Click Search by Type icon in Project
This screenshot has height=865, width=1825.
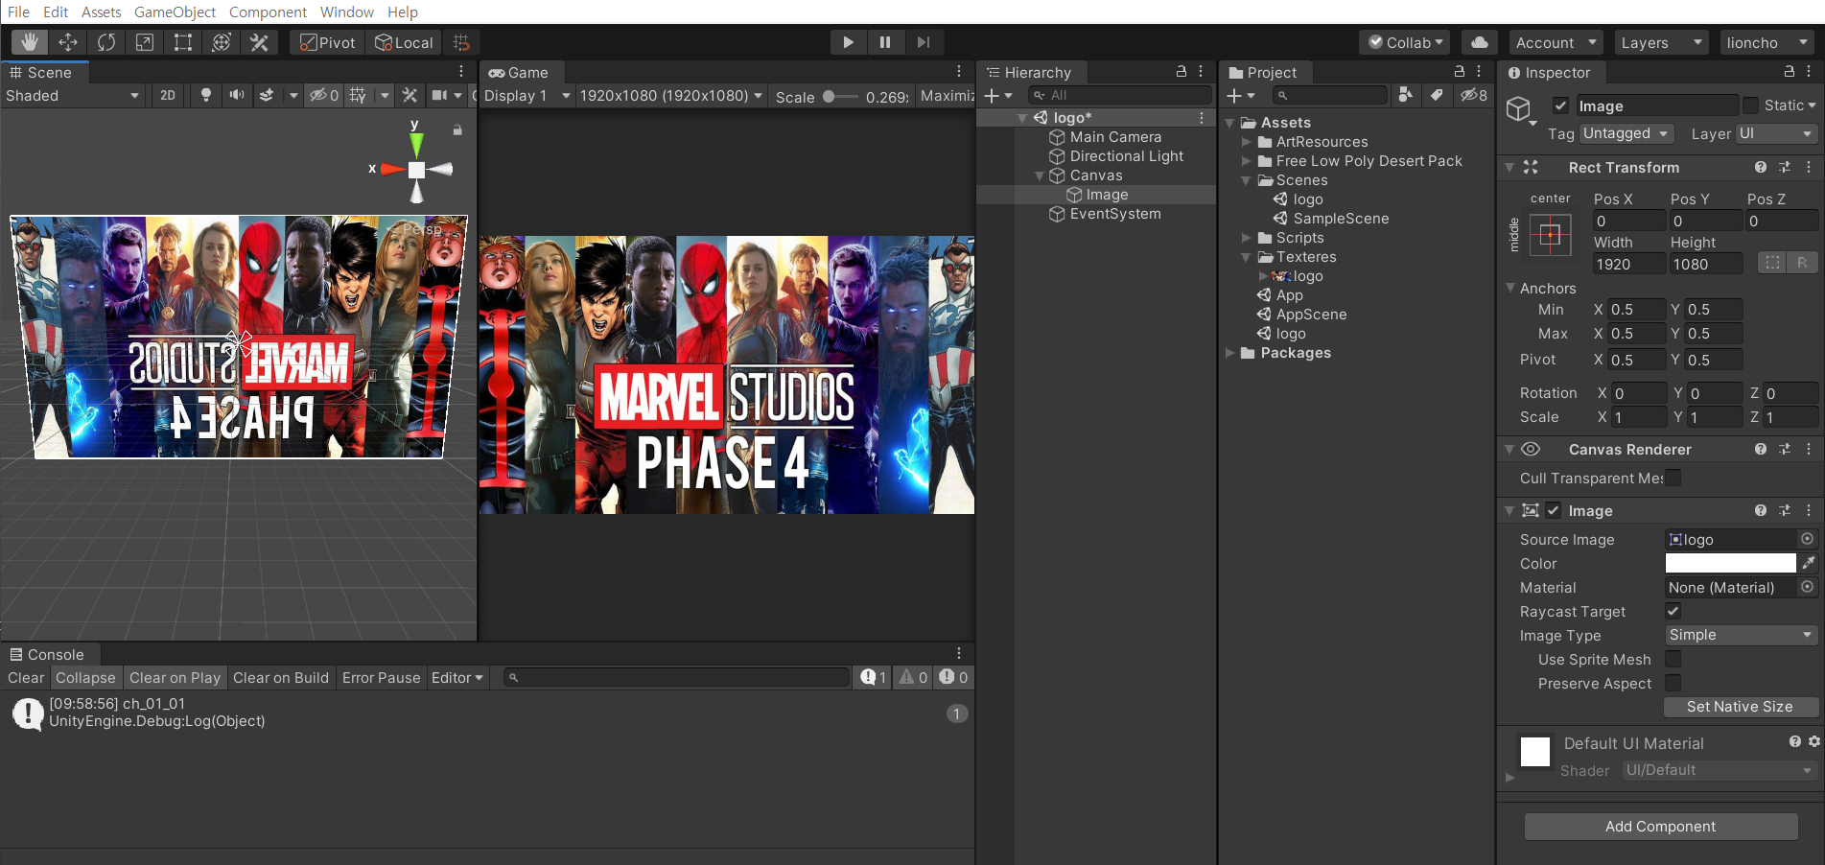click(1405, 95)
